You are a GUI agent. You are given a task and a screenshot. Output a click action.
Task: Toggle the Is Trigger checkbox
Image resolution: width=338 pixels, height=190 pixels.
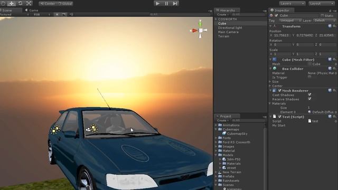click(309, 77)
